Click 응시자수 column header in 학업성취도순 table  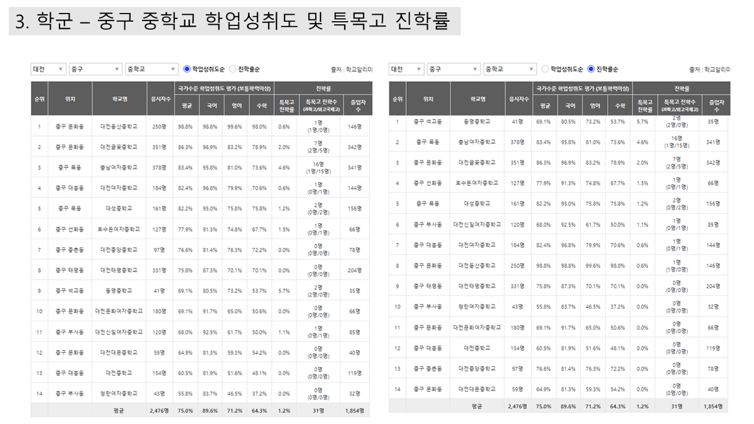(x=160, y=99)
